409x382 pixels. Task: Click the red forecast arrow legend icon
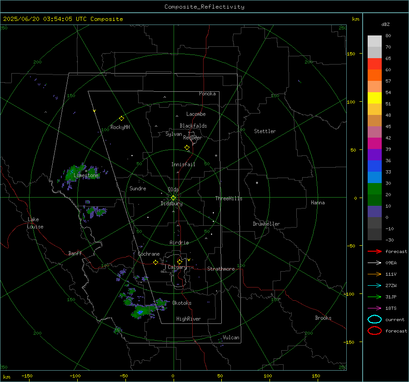point(374,251)
